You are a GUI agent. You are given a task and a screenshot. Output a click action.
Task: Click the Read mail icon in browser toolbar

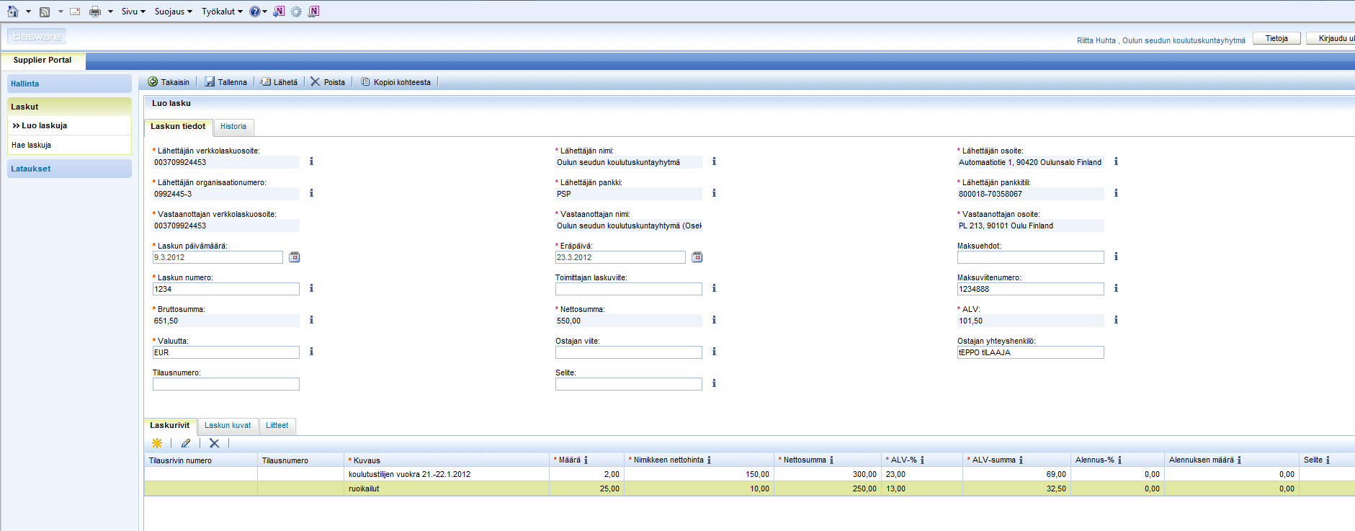coord(75,12)
